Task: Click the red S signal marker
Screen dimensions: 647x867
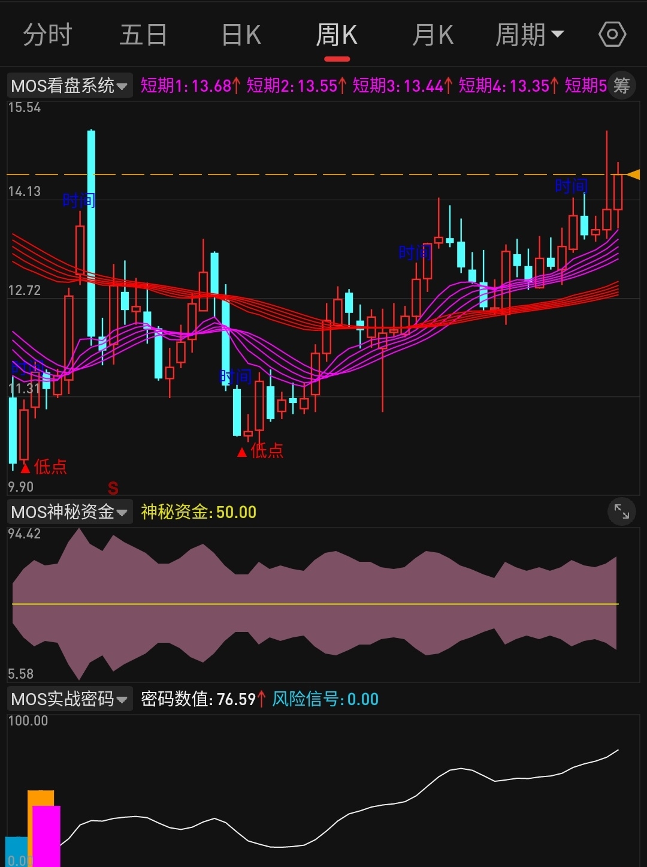Action: 113,488
